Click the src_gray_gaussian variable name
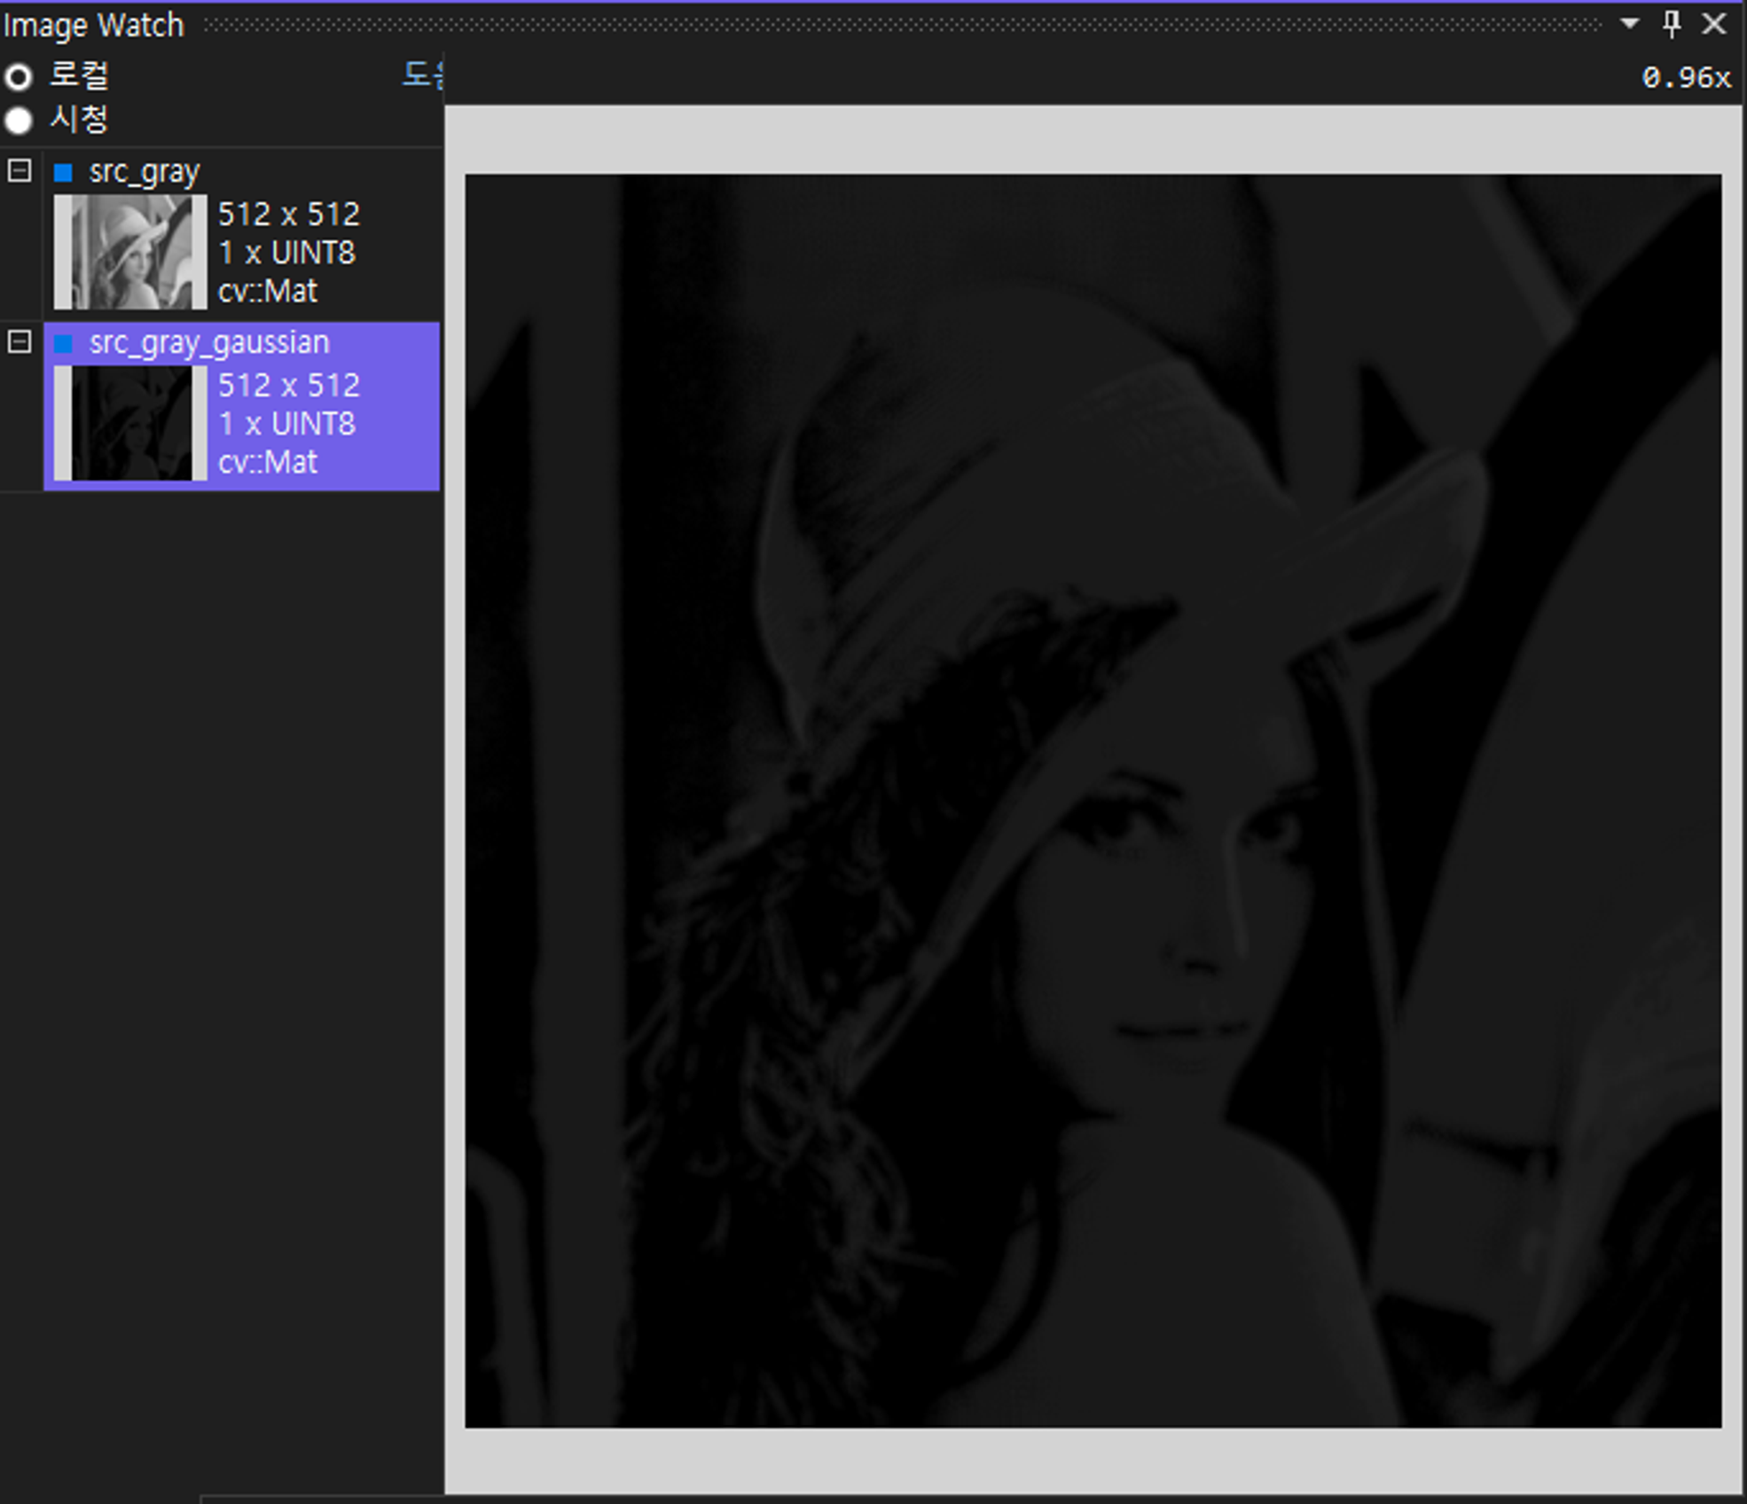Image resolution: width=1747 pixels, height=1504 pixels. [x=209, y=343]
